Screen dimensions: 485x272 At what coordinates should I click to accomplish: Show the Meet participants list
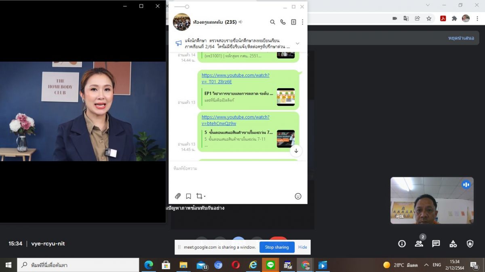click(x=419, y=243)
